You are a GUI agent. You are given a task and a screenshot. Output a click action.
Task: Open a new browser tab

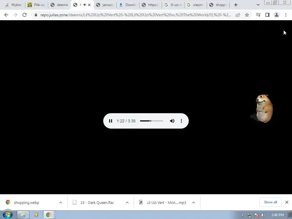click(x=236, y=5)
